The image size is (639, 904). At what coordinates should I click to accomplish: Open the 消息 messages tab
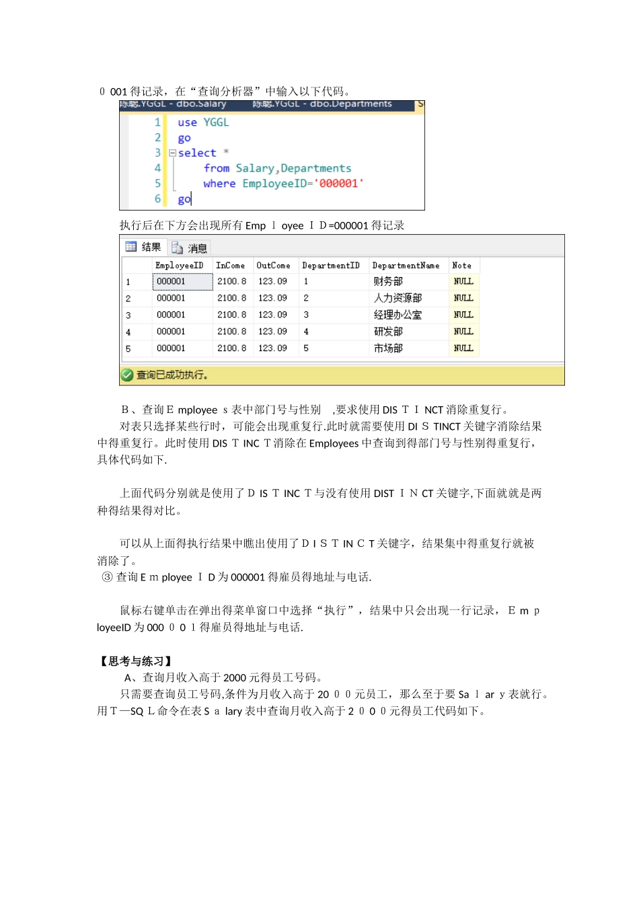(190, 248)
